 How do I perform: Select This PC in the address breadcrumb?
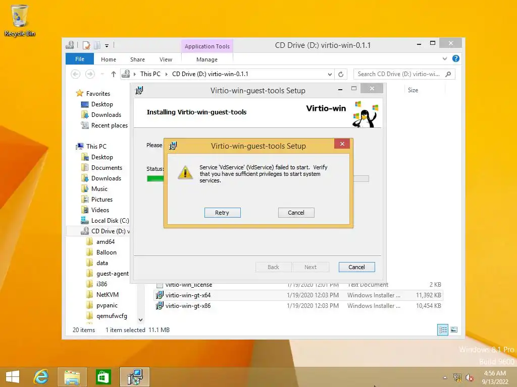(x=150, y=74)
